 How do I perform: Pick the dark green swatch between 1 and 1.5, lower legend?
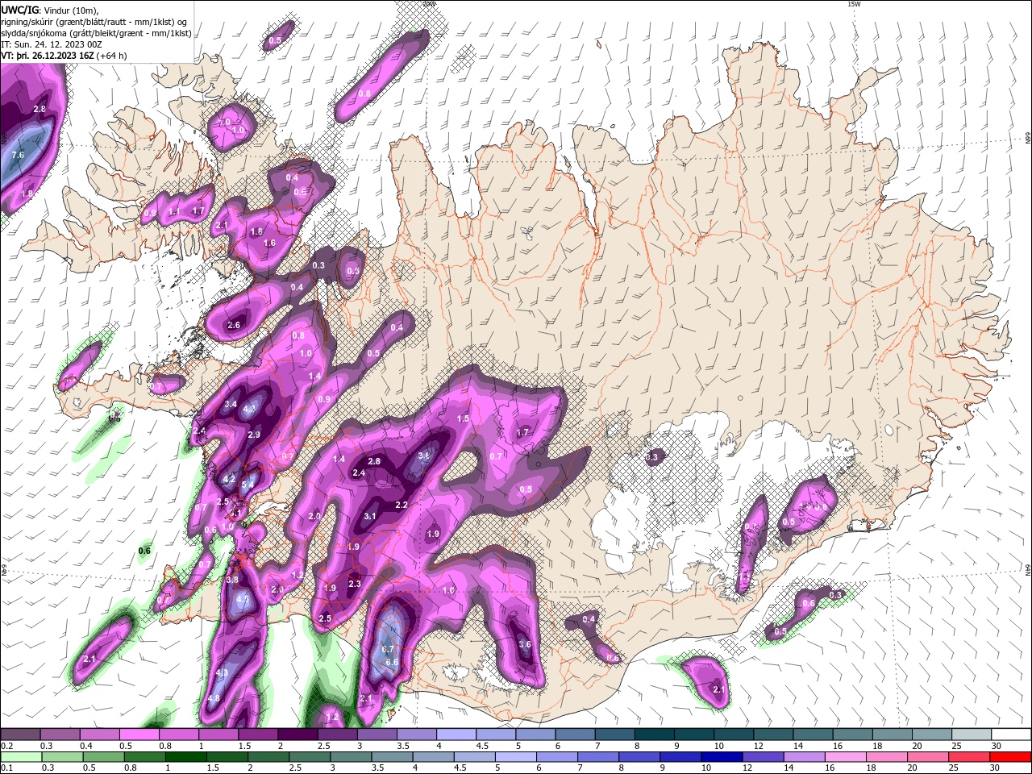(185, 757)
